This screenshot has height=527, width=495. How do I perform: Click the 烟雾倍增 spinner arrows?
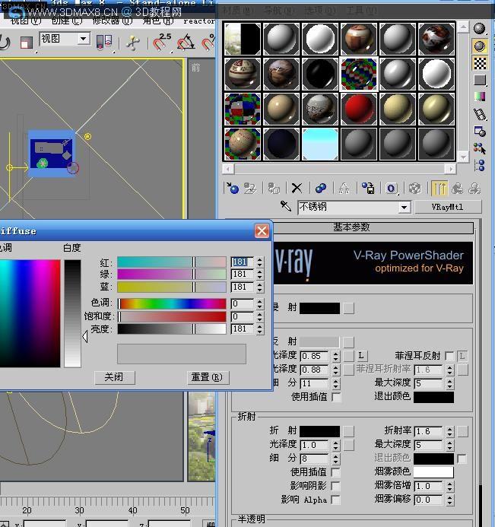coord(450,487)
